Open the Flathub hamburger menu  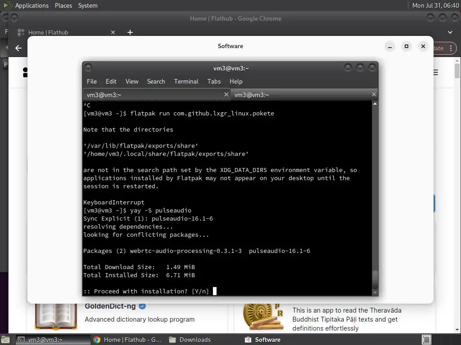[x=436, y=72]
